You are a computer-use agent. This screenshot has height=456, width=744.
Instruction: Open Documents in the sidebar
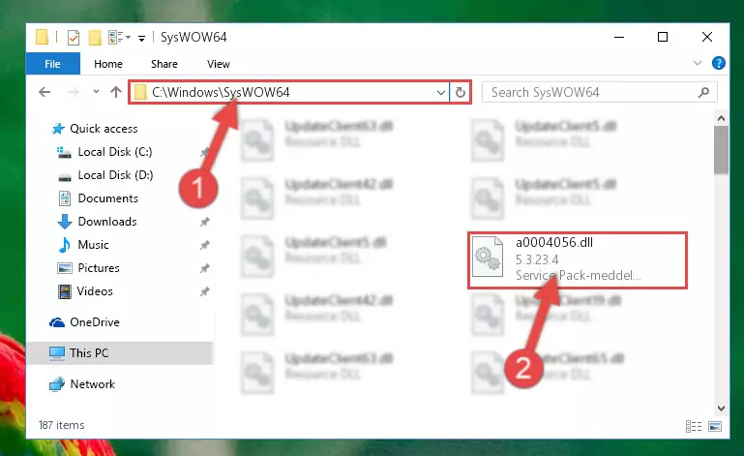[x=107, y=198]
